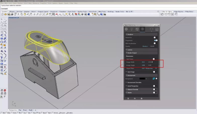Open the Materials tab in V-Ray Asset Editor
This screenshot has width=197, height=114.
click(126, 29)
